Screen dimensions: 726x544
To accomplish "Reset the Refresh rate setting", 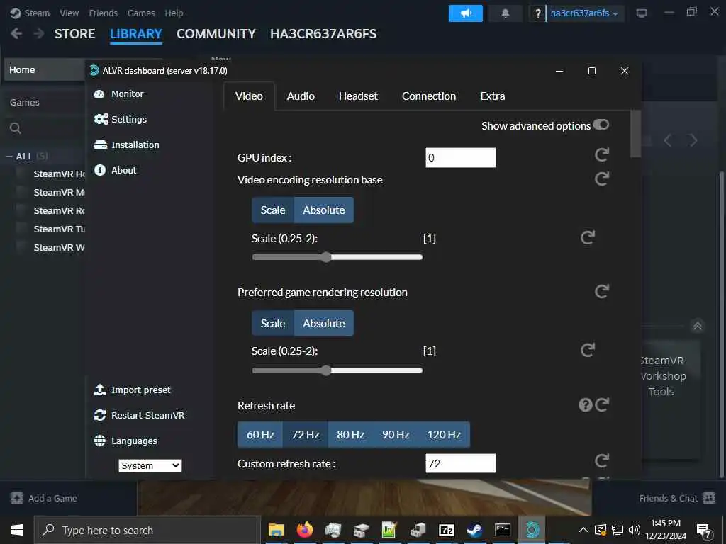I will tap(602, 405).
